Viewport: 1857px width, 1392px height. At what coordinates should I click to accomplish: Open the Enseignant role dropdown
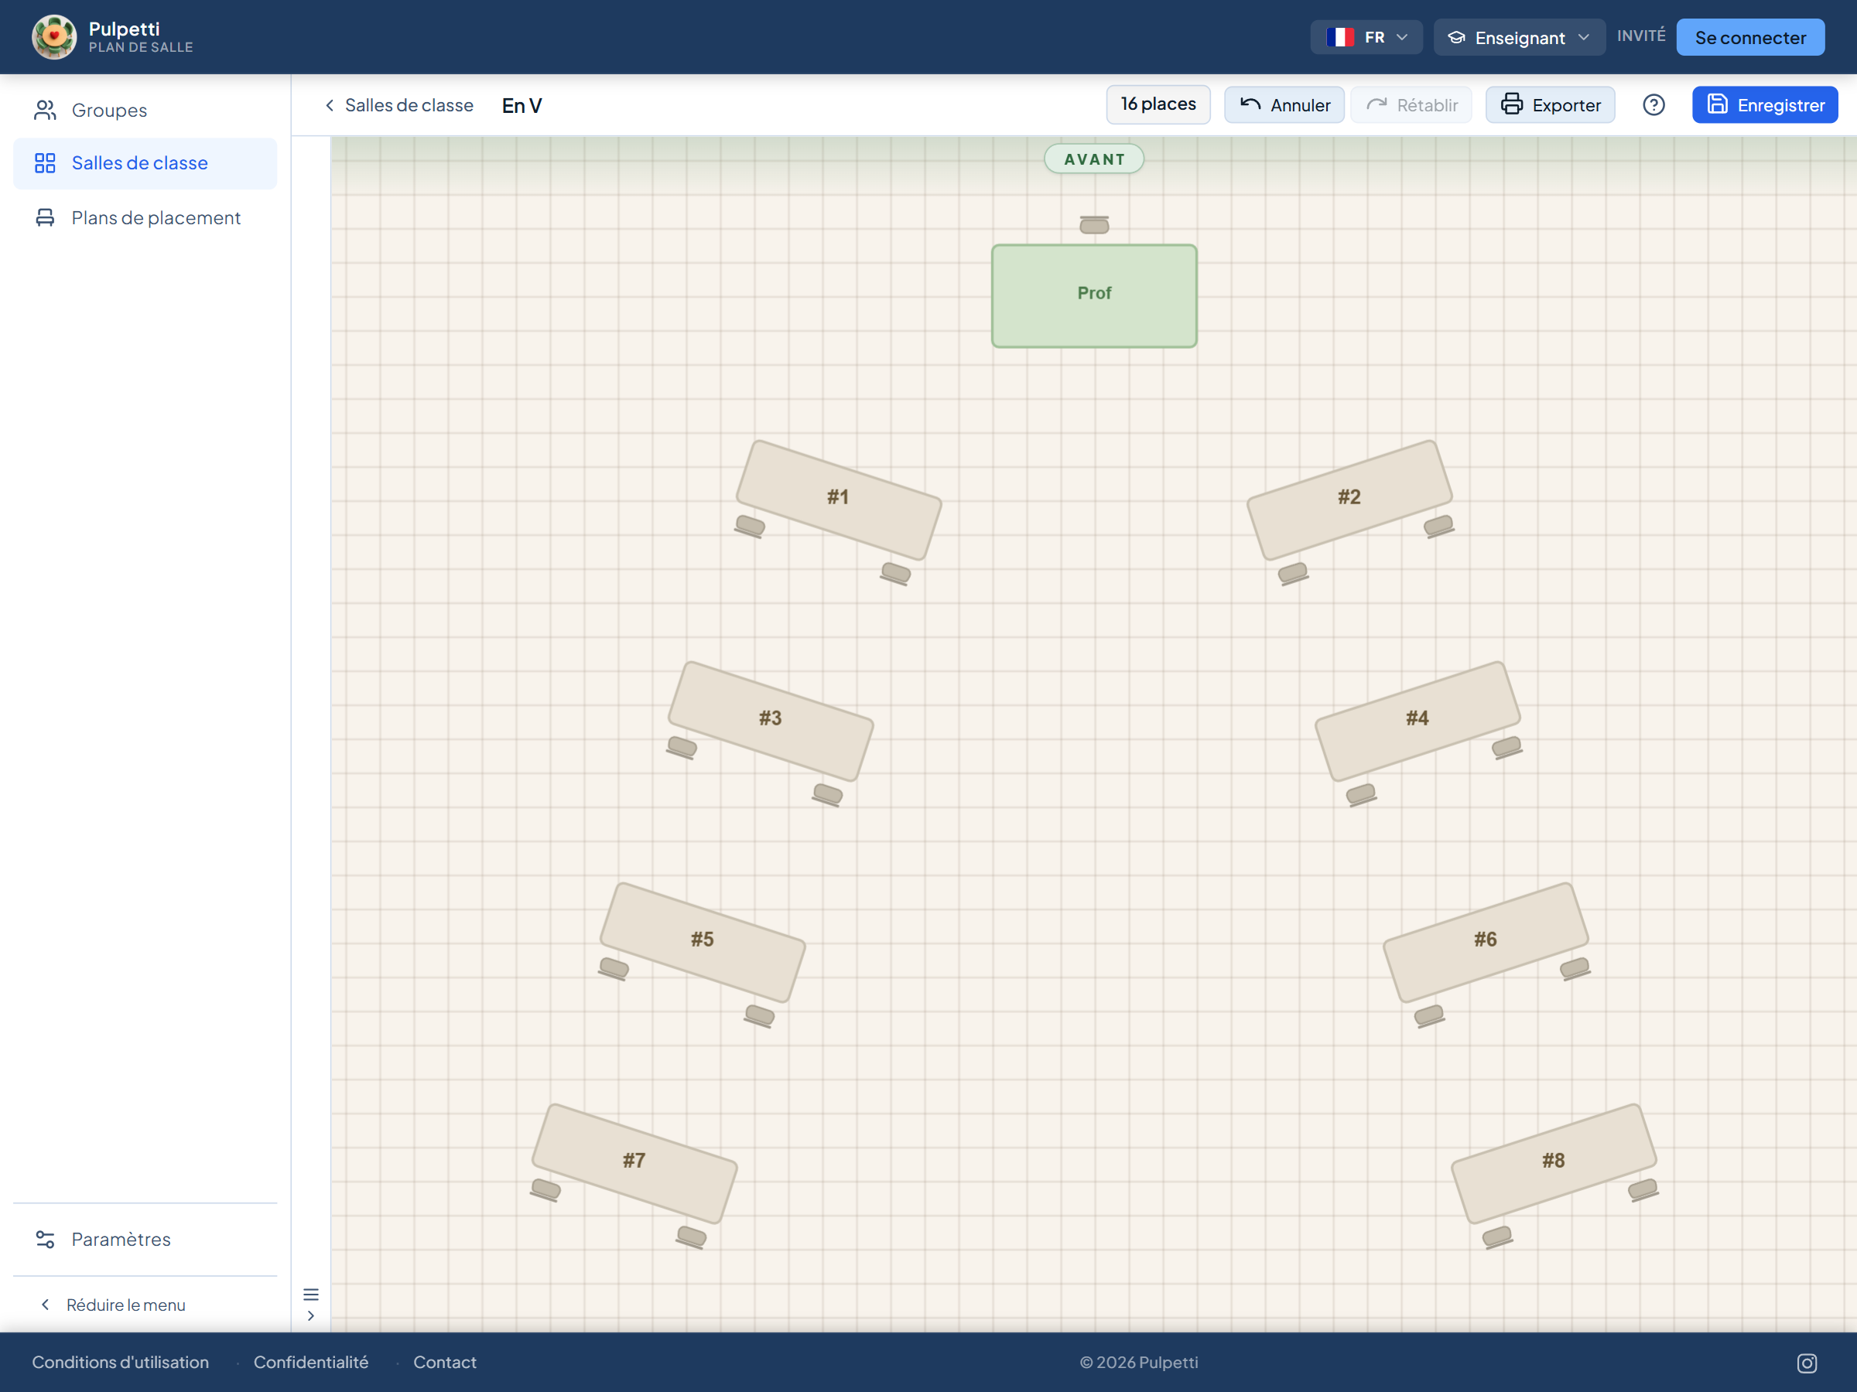pyautogui.click(x=1519, y=37)
